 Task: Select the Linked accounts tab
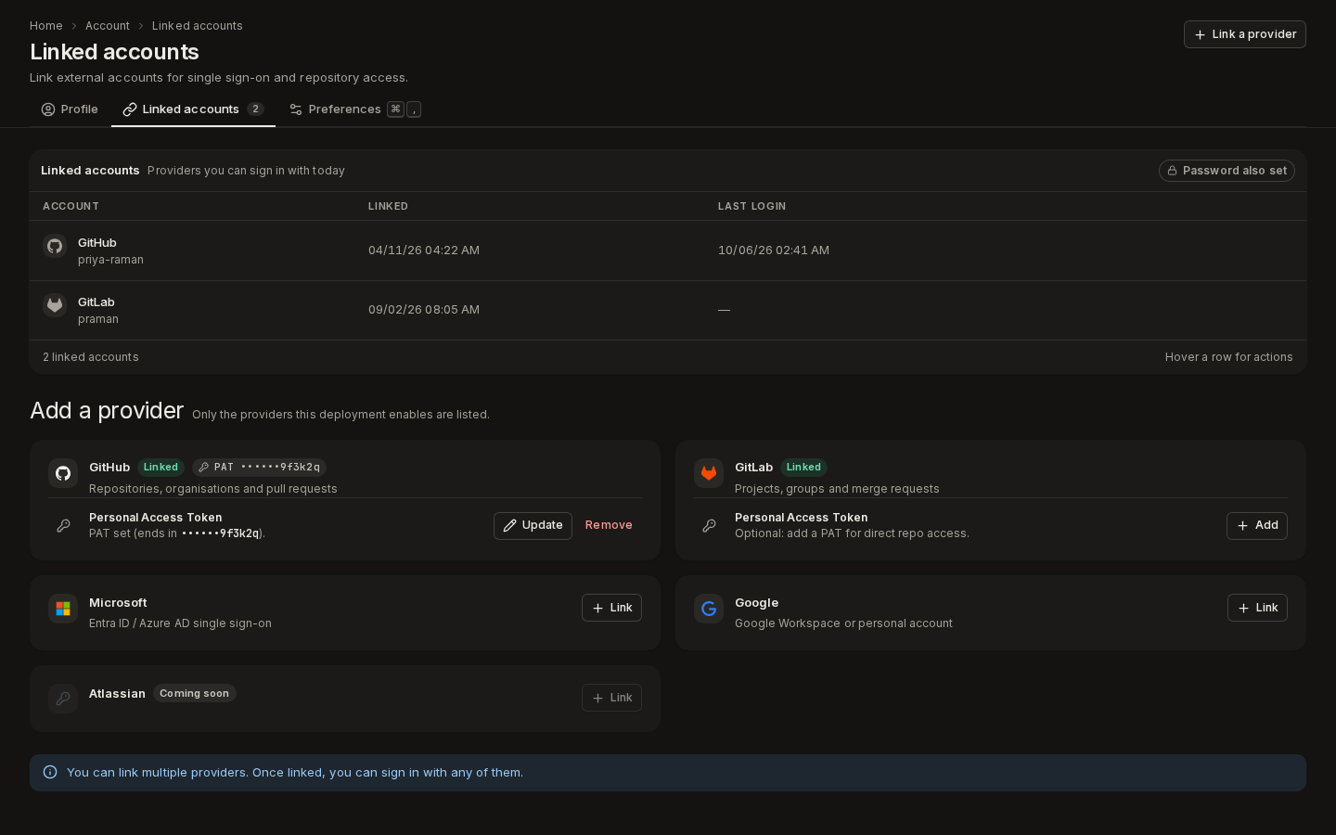tap(193, 109)
